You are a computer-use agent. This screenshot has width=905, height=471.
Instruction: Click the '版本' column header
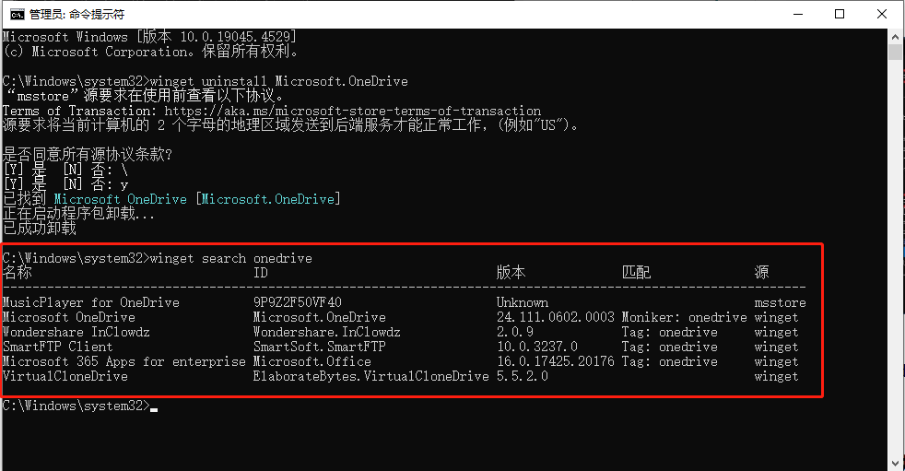(511, 273)
